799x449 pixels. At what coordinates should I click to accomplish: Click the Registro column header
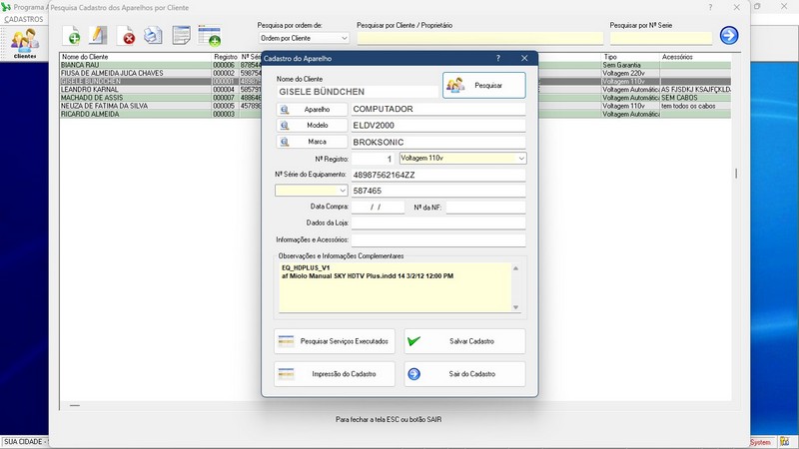[226, 57]
